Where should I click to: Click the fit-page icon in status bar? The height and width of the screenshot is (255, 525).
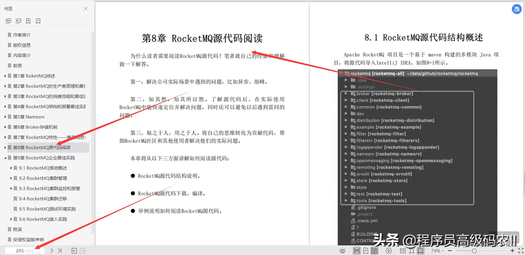click(x=412, y=250)
